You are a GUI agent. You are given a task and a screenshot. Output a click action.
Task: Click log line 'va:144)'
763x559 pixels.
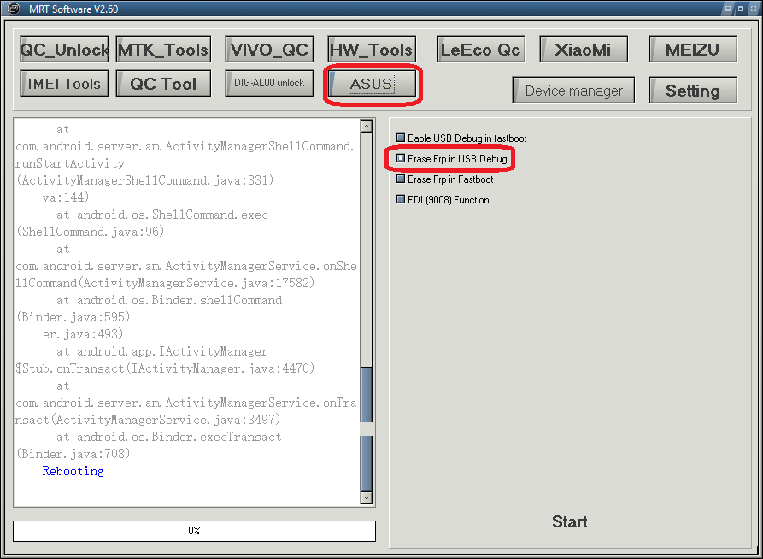coord(66,197)
